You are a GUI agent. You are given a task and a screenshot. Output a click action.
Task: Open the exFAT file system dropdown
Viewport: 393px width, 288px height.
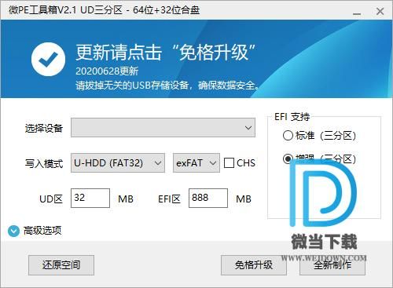196,163
